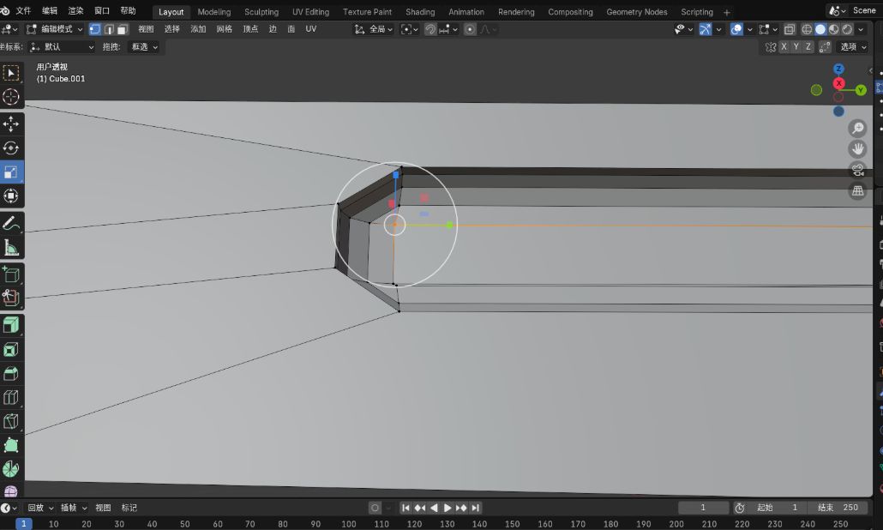The height and width of the screenshot is (530, 883).
Task: Open the 编辑 menu
Action: click(x=50, y=10)
